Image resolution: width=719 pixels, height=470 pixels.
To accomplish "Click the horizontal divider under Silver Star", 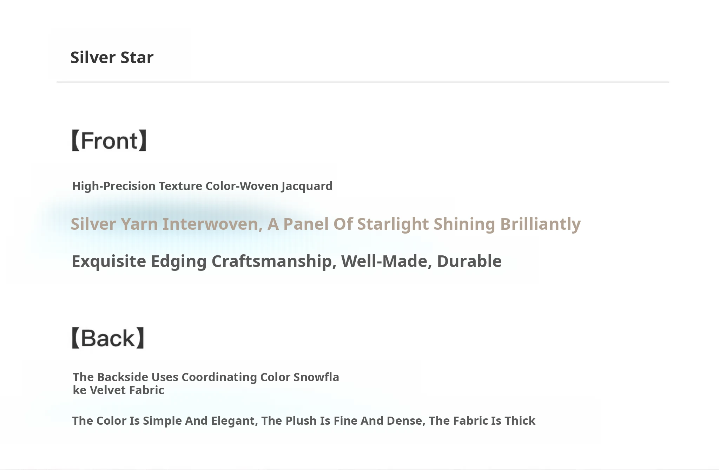I will coord(362,82).
